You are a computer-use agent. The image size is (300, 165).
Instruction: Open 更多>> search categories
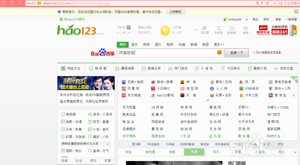pos(219,45)
